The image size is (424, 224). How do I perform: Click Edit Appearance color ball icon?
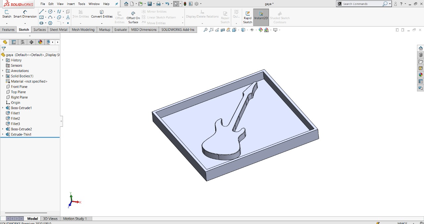coord(261,30)
